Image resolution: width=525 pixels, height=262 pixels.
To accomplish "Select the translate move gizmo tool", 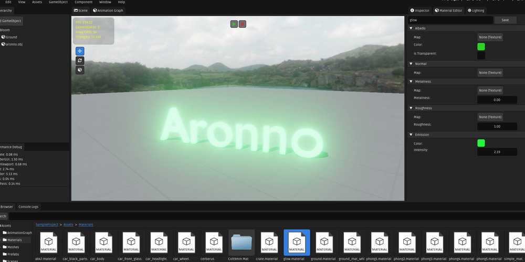I will coord(80,51).
